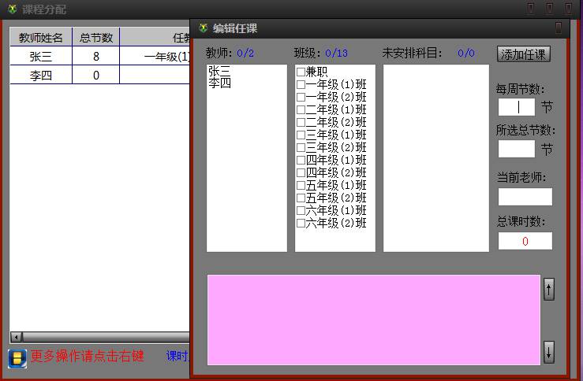Select teacher 李四 in the 教师 list
Viewport: 583px width, 381px height.
219,83
